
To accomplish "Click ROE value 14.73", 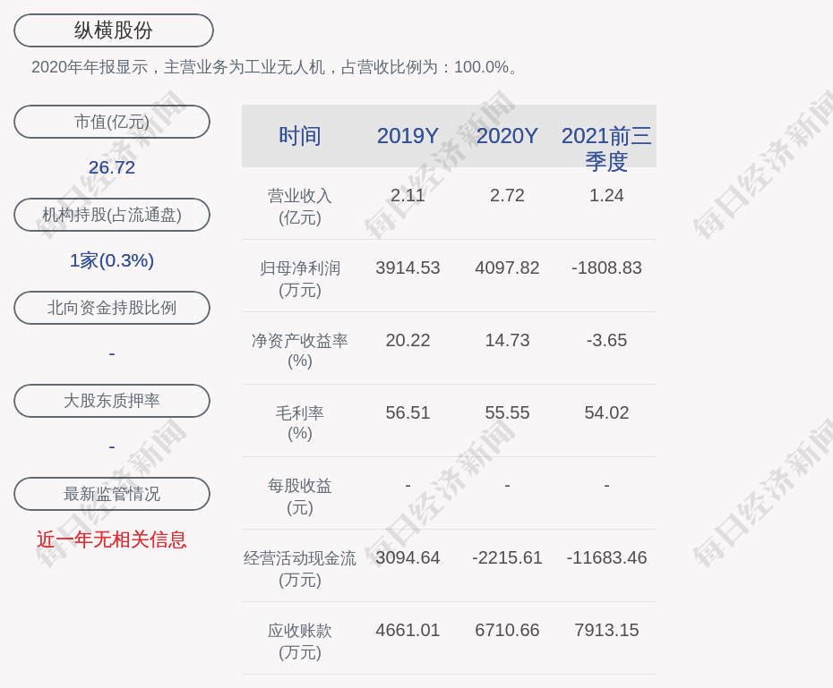I will pos(507,340).
